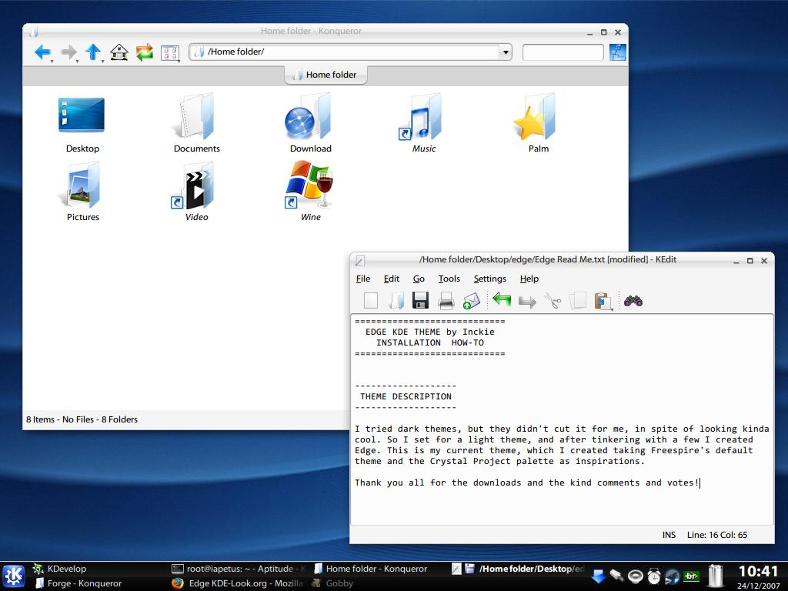The height and width of the screenshot is (591, 788).
Task: Paste from clipboard in KEdit
Action: [x=602, y=301]
